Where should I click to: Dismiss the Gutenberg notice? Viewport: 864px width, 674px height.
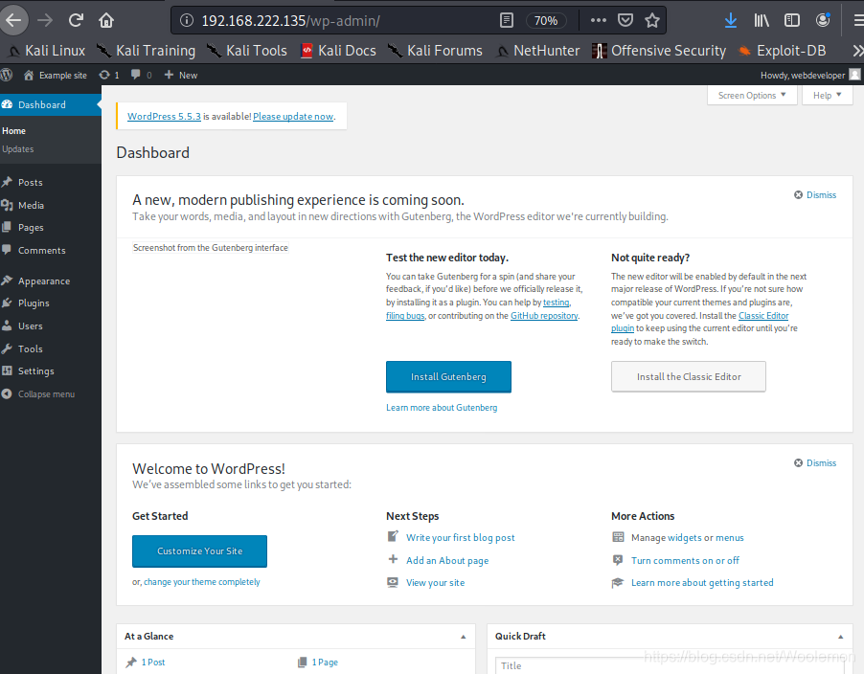[x=815, y=195]
